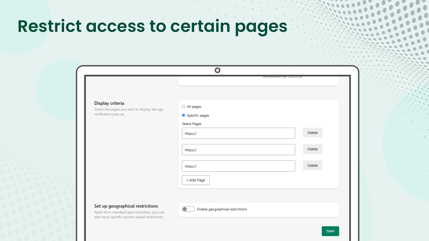Click the Enable geographical restrictions label
The width and height of the screenshot is (429, 241).
point(222,209)
